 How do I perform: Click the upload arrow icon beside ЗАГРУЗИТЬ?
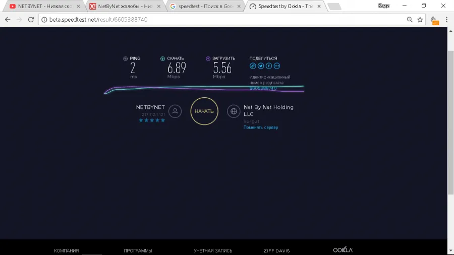pos(208,58)
